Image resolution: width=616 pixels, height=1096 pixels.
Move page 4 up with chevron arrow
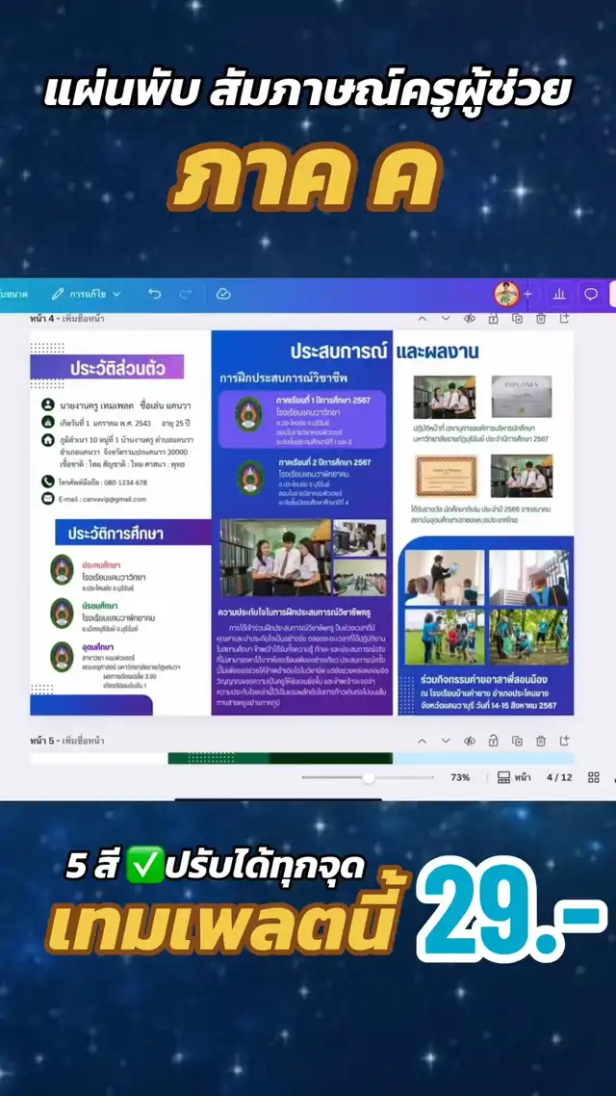click(x=422, y=319)
